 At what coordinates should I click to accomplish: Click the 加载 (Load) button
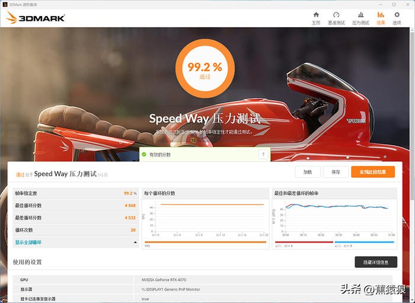[308, 172]
